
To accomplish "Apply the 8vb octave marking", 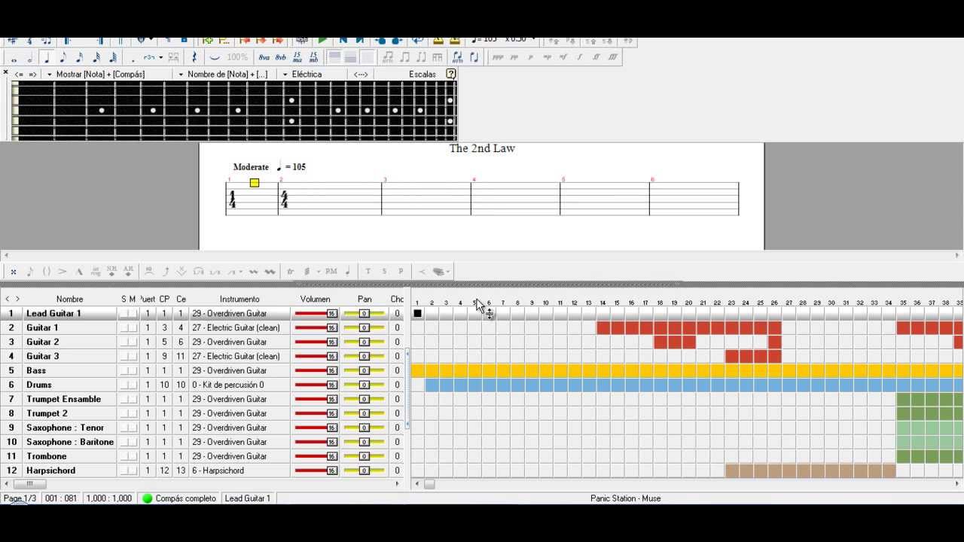I will (x=280, y=58).
